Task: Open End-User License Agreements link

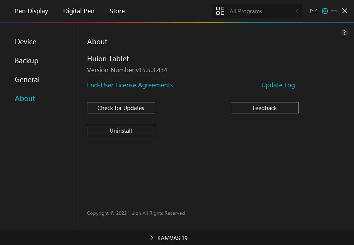Action: point(130,85)
